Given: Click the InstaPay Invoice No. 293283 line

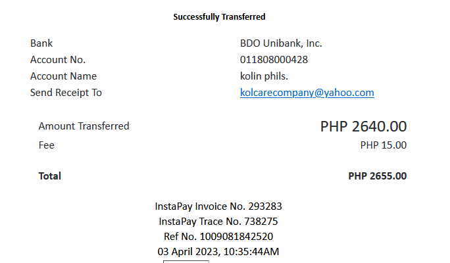Looking at the screenshot, I should [218, 206].
